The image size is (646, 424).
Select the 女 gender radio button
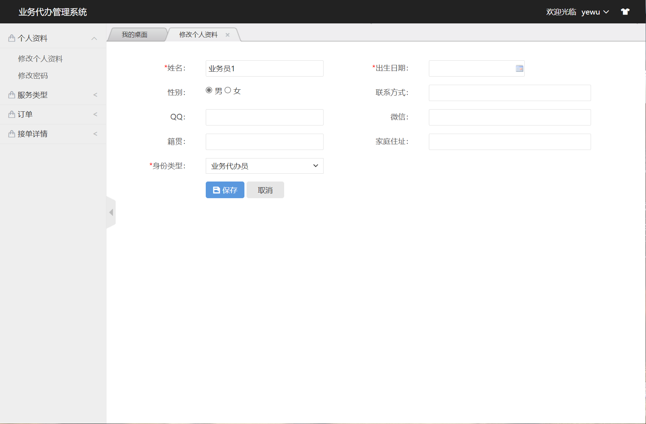[228, 90]
